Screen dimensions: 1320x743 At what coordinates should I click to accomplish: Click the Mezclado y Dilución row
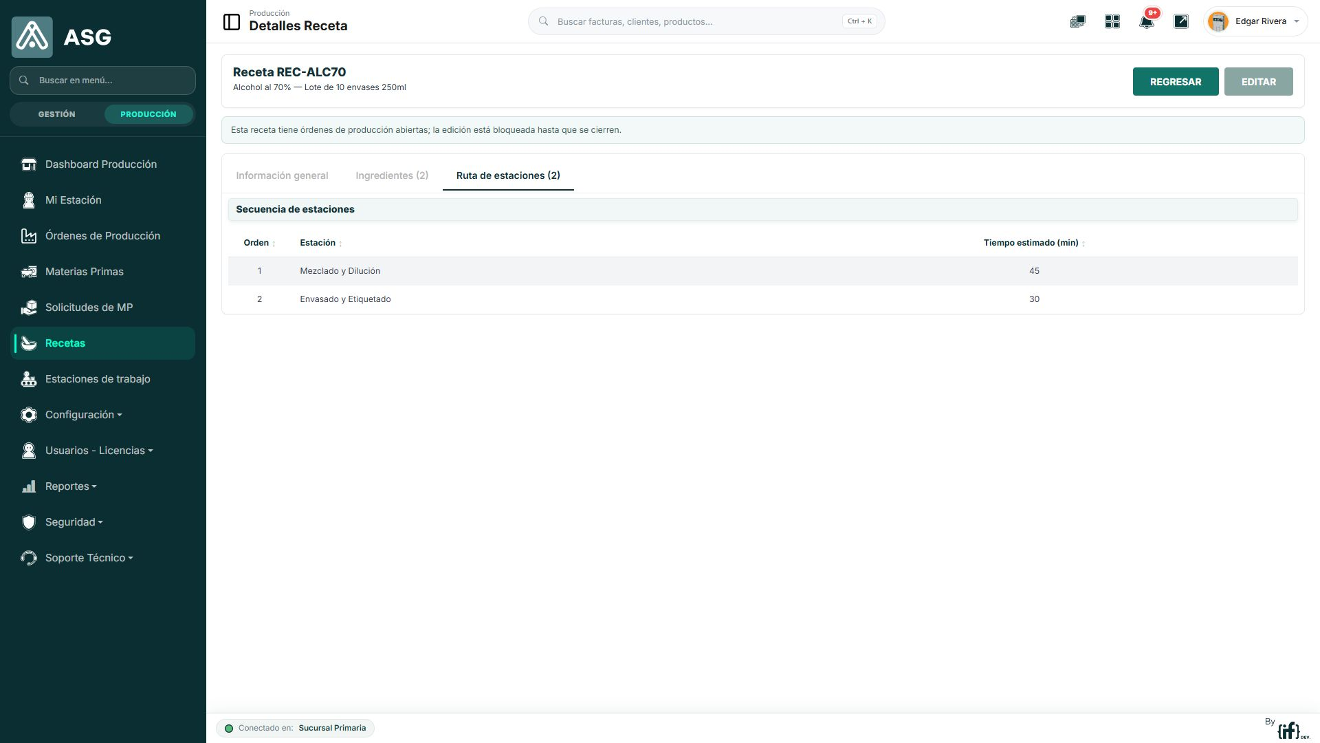(762, 271)
